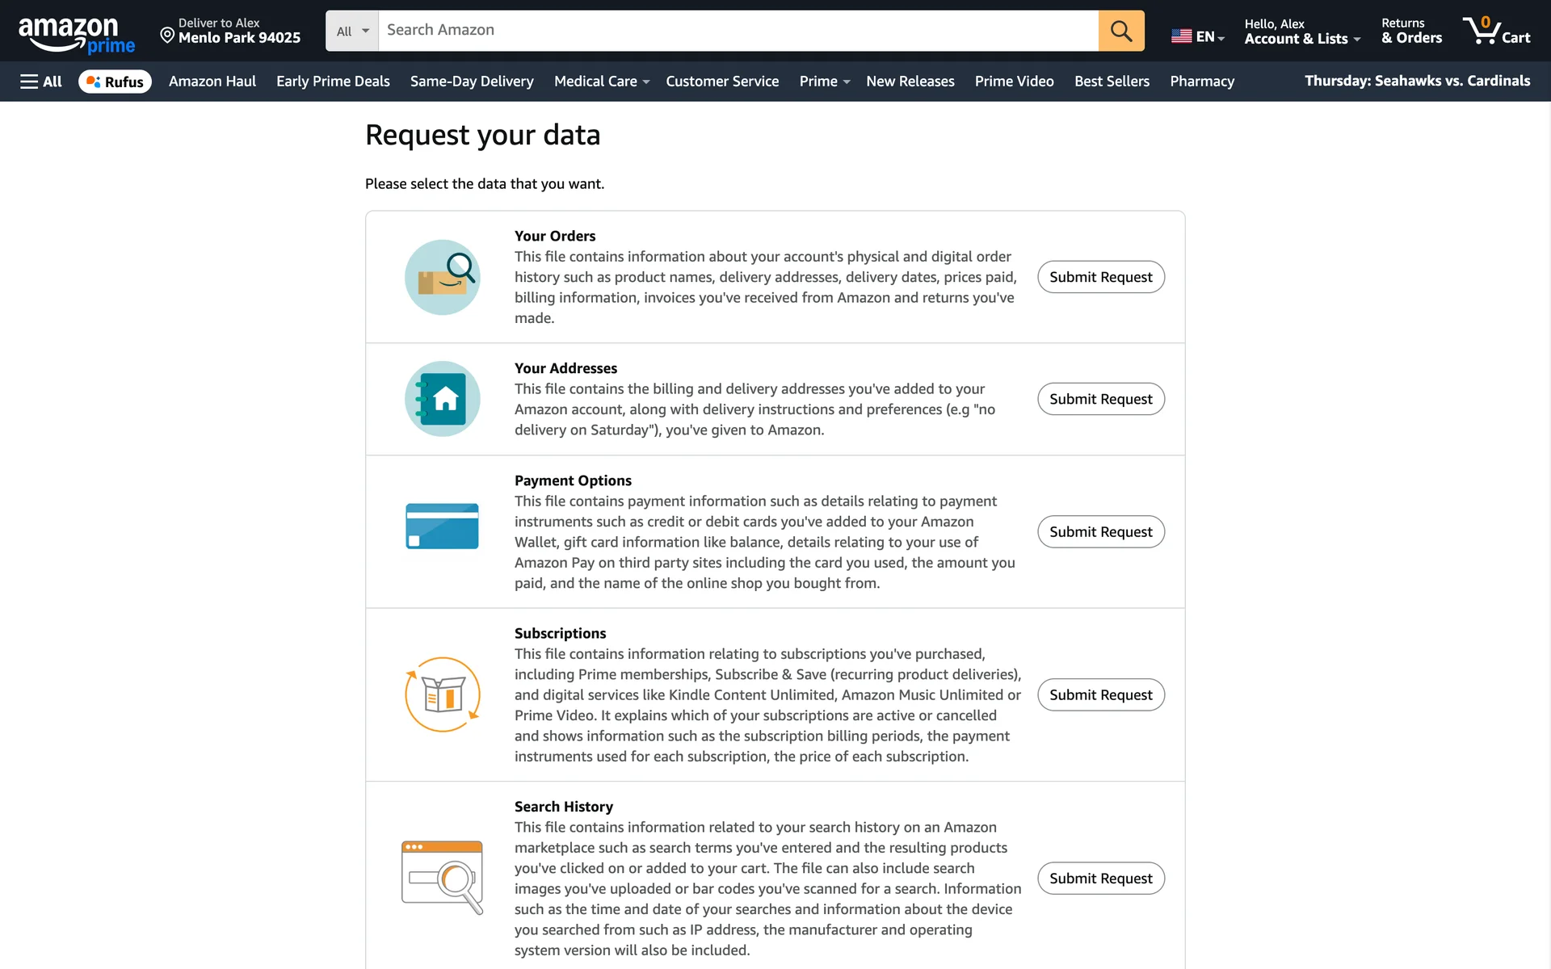This screenshot has width=1551, height=969.
Task: Submit Request for Your Orders data
Action: tap(1100, 277)
